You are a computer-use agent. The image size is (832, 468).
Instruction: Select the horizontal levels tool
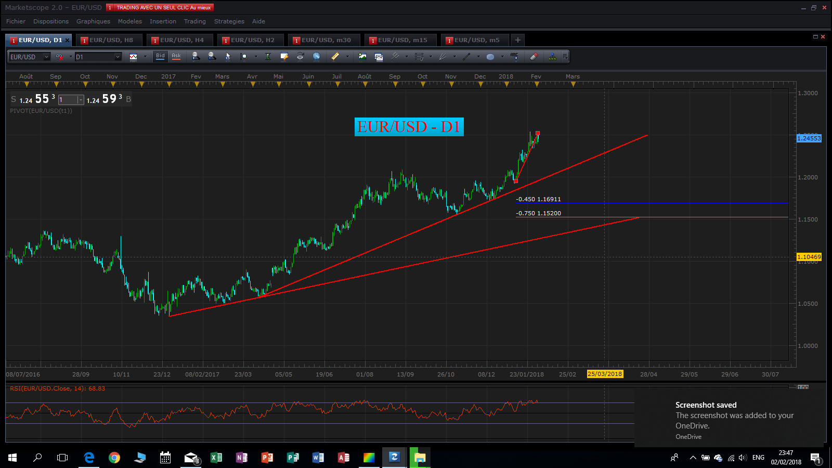pyautogui.click(x=419, y=56)
